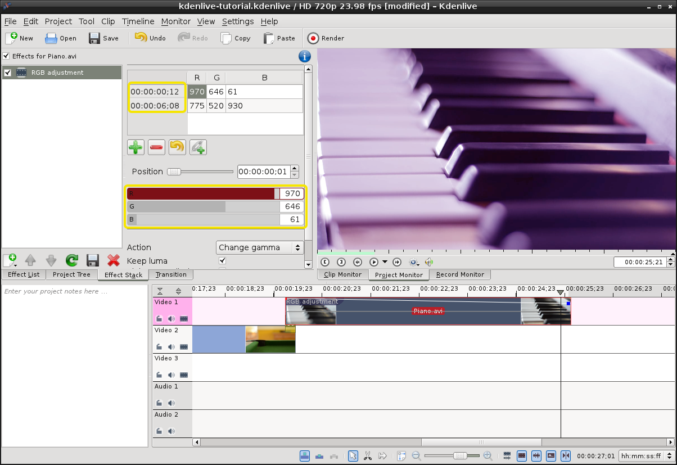The height and width of the screenshot is (465, 677).
Task: Switch to the Record Monitor tab
Action: point(460,274)
